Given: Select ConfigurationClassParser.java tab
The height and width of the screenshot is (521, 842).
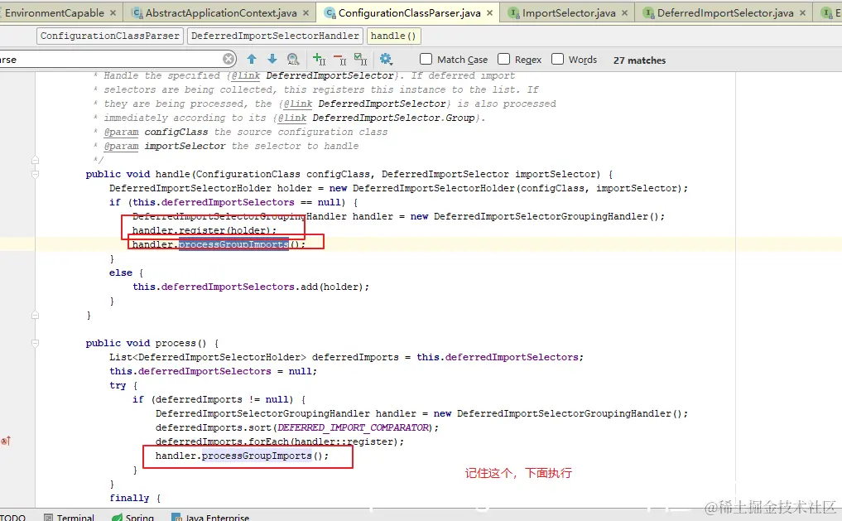Looking at the screenshot, I should [x=409, y=13].
